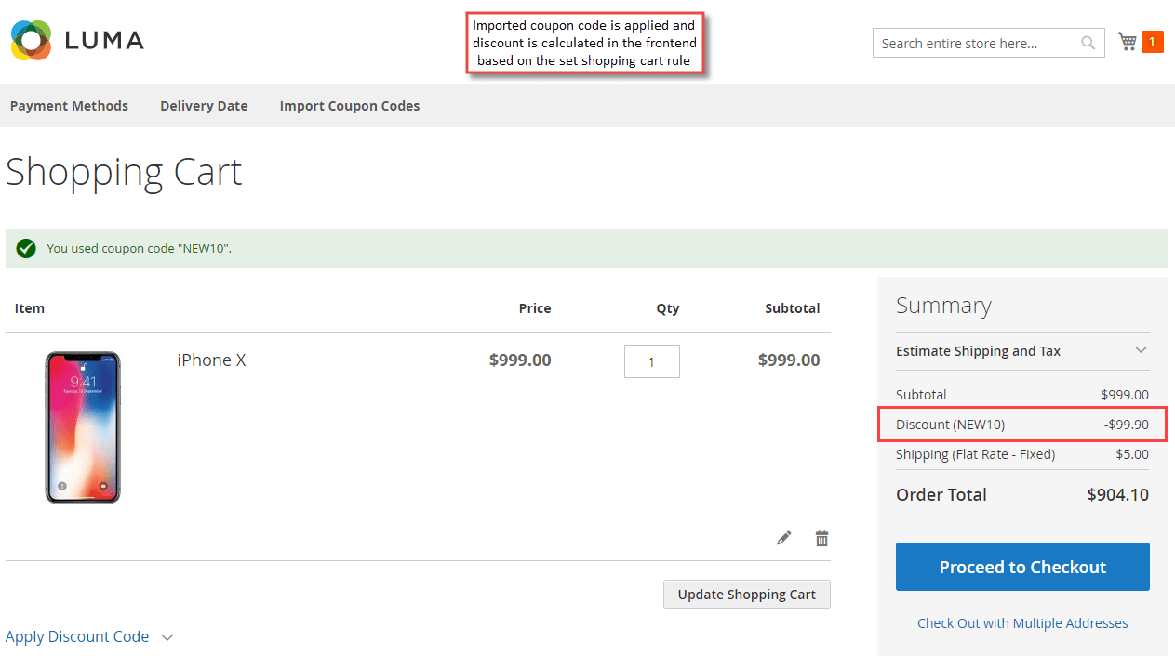Expand Estimate Shipping and Tax section
The image size is (1175, 667).
pos(1022,351)
